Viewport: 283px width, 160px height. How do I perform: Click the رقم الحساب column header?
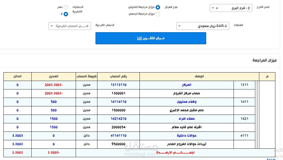coord(119,76)
